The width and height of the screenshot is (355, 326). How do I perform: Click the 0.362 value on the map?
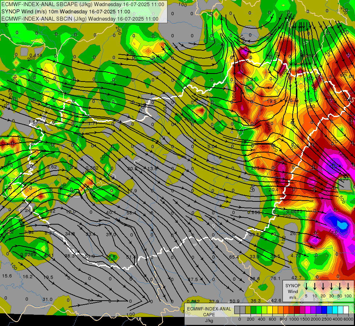coord(92,168)
